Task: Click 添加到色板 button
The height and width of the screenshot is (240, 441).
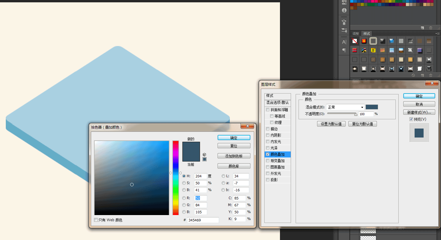Action: [x=234, y=156]
